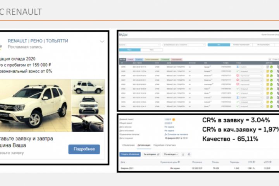
Task: Click the green phone icon in Александр's row
Action: [271, 84]
